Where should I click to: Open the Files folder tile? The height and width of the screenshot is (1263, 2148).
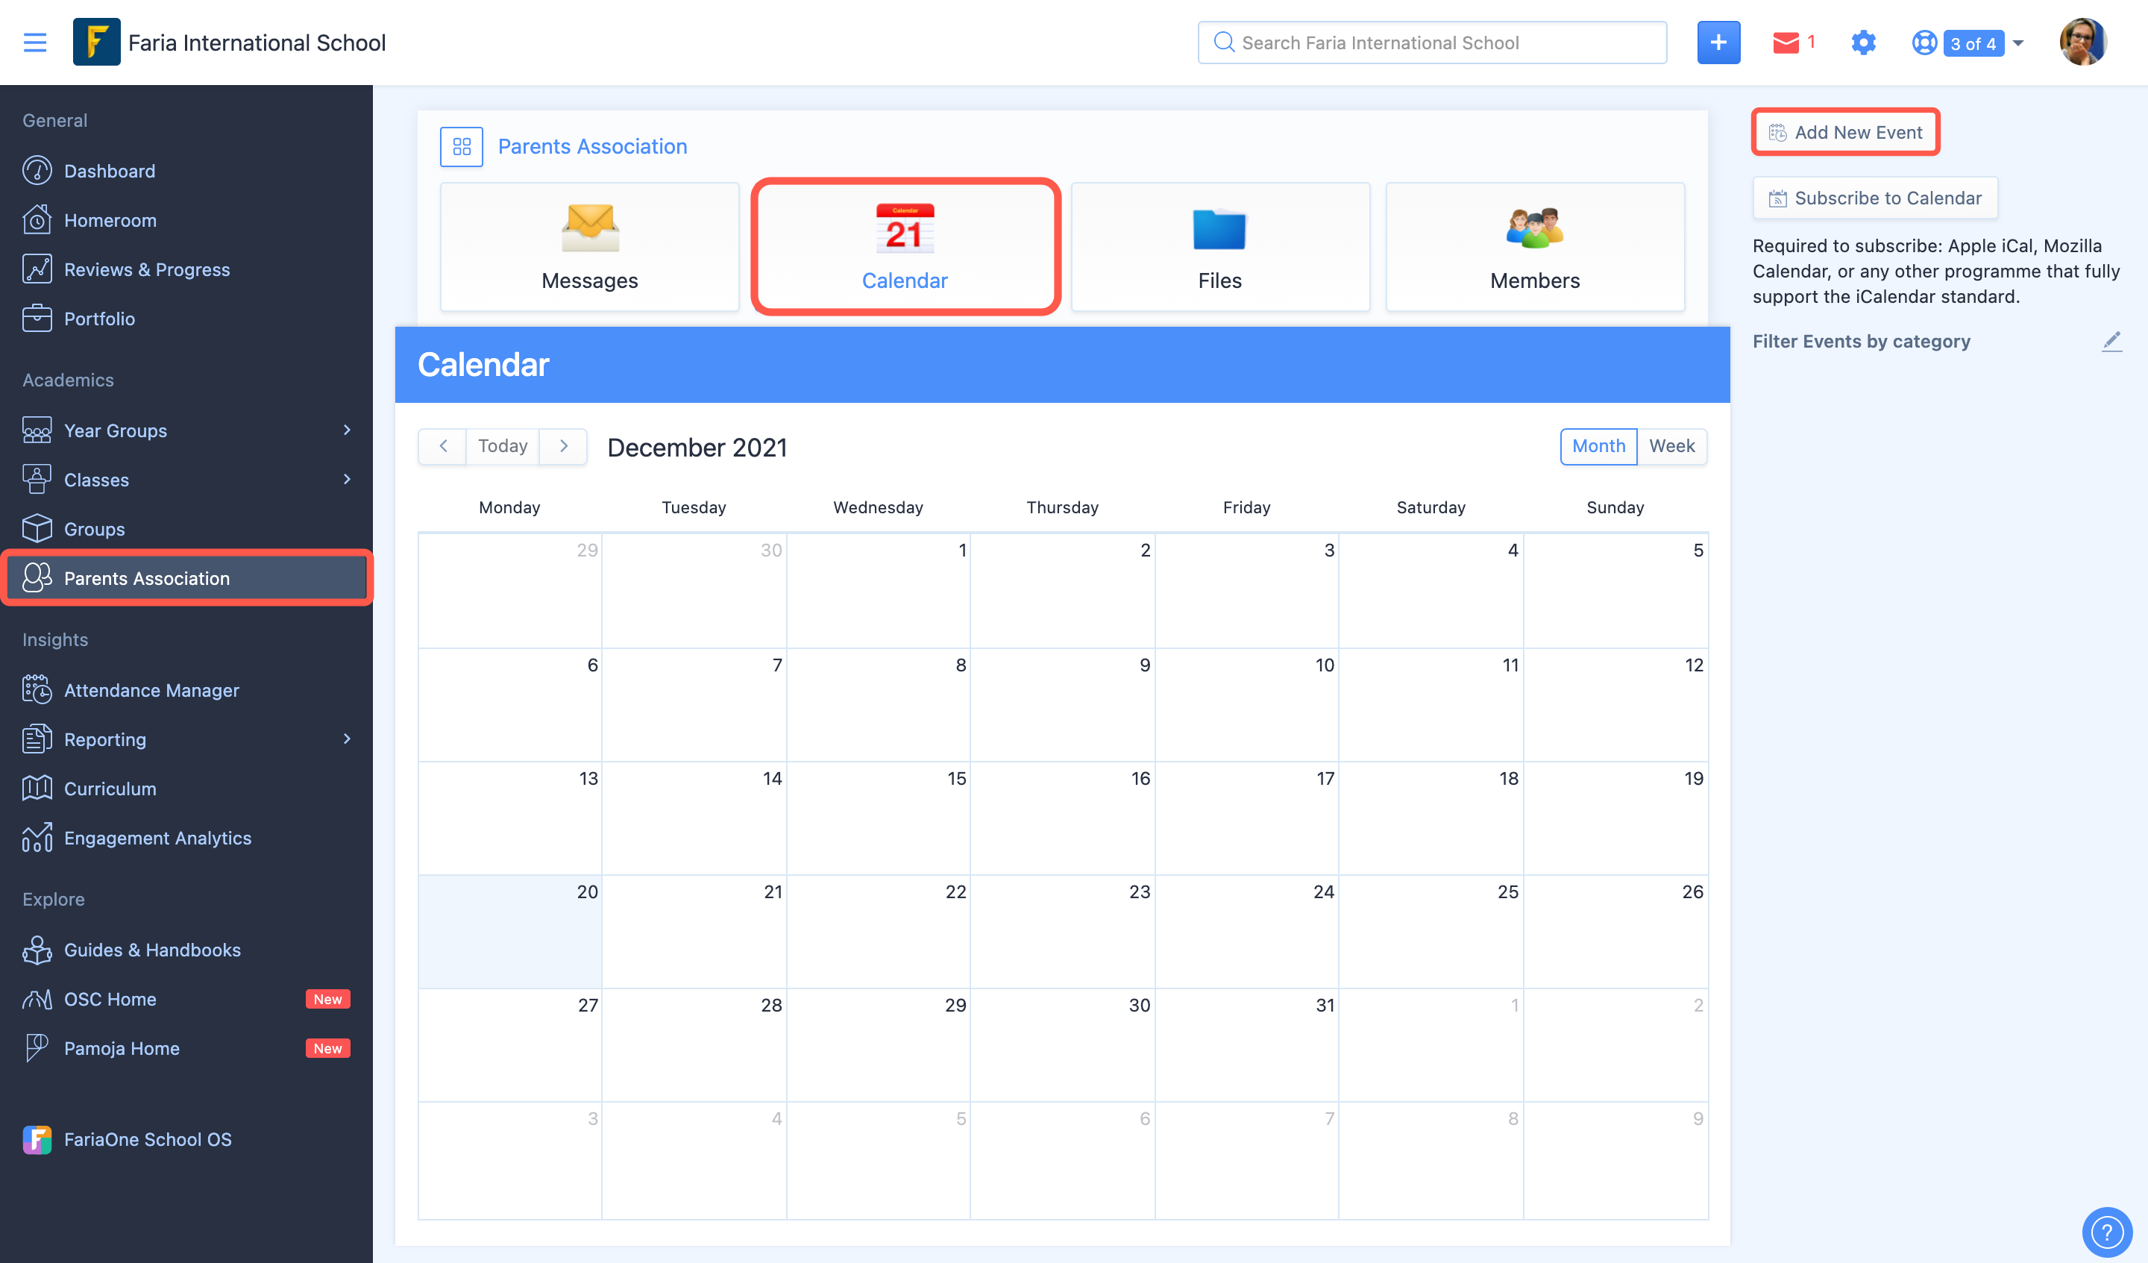pos(1219,246)
